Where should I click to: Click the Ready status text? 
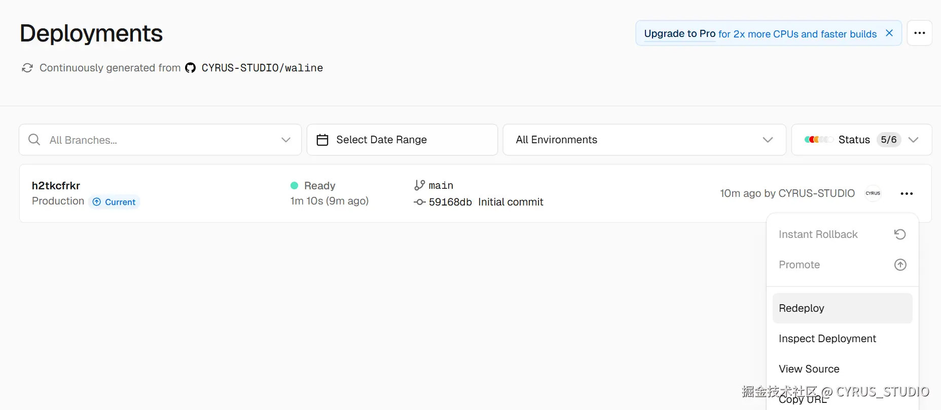tap(320, 186)
